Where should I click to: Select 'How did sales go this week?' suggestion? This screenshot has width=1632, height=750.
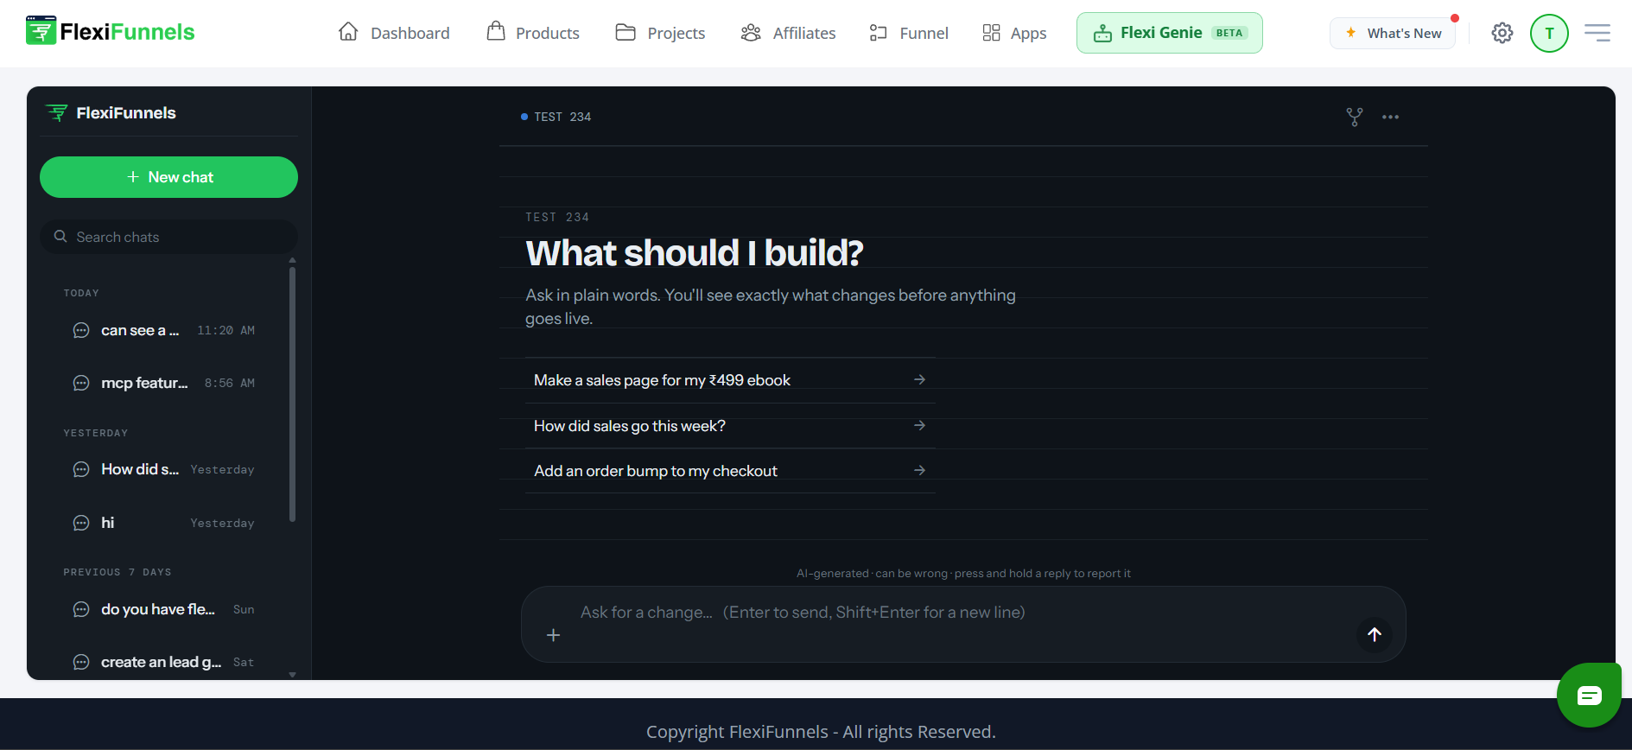730,426
